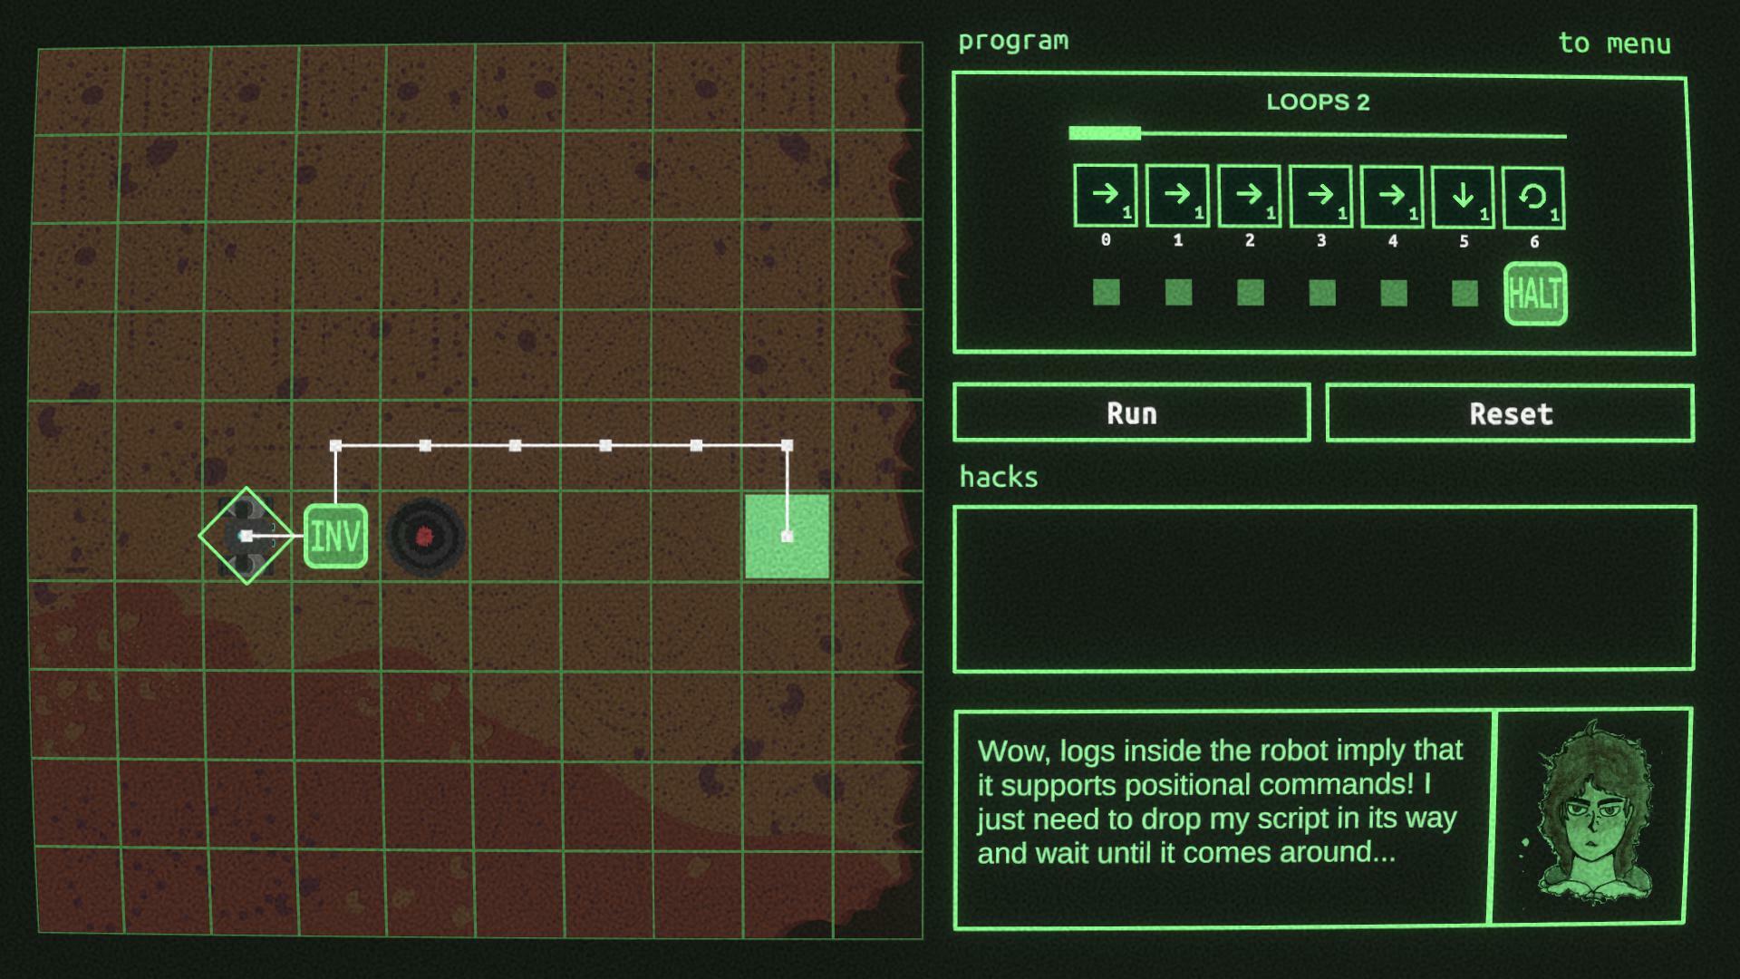Select the right-arrow command in slot 3

[1320, 196]
